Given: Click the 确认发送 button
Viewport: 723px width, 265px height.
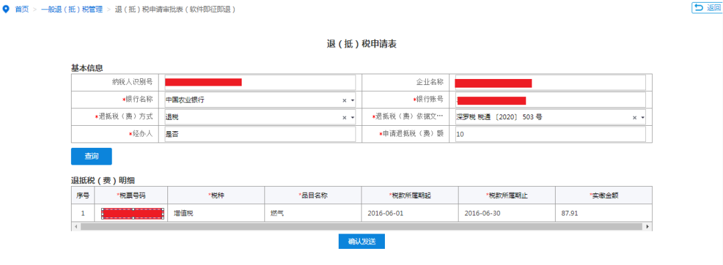Looking at the screenshot, I should pyautogui.click(x=361, y=241).
